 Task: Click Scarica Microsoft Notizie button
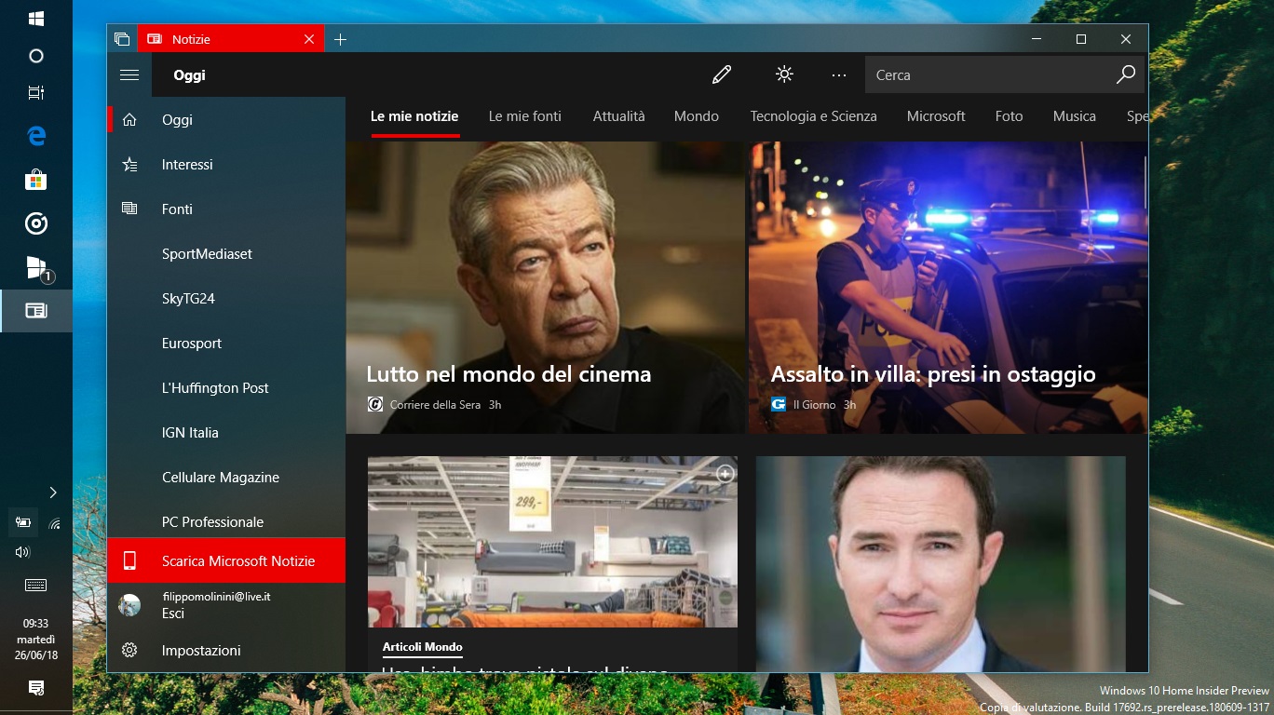pyautogui.click(x=226, y=560)
